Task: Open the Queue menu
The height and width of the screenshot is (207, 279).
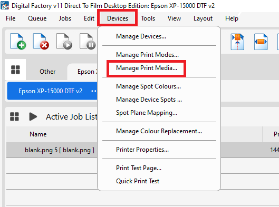Action: pos(37,18)
